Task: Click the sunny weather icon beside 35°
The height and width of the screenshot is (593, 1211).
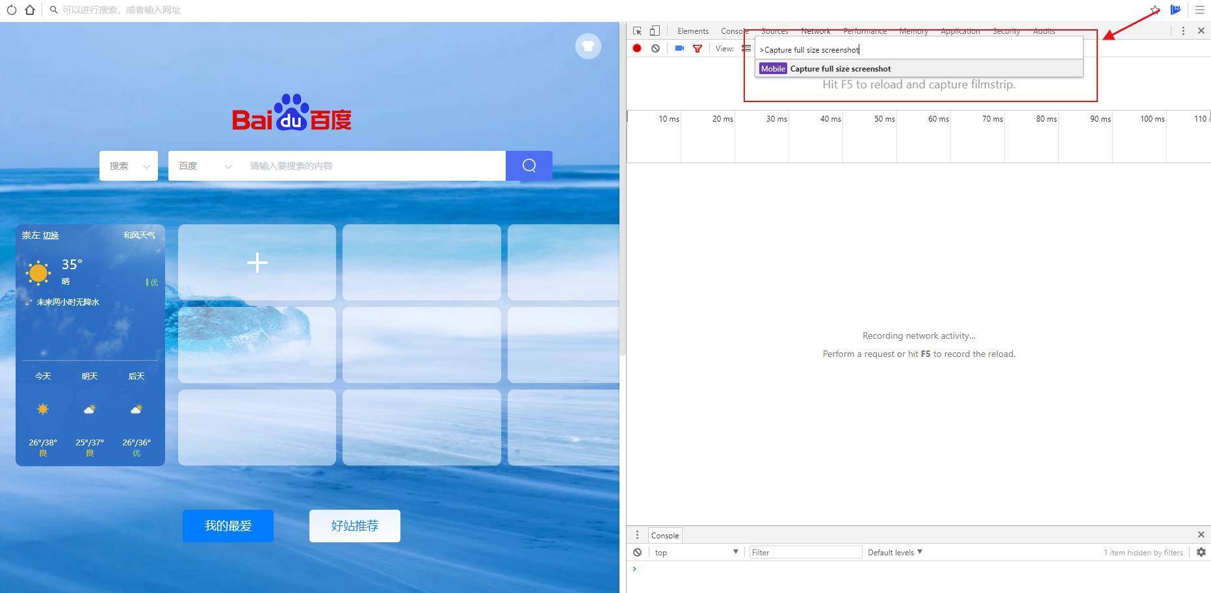Action: tap(38, 272)
